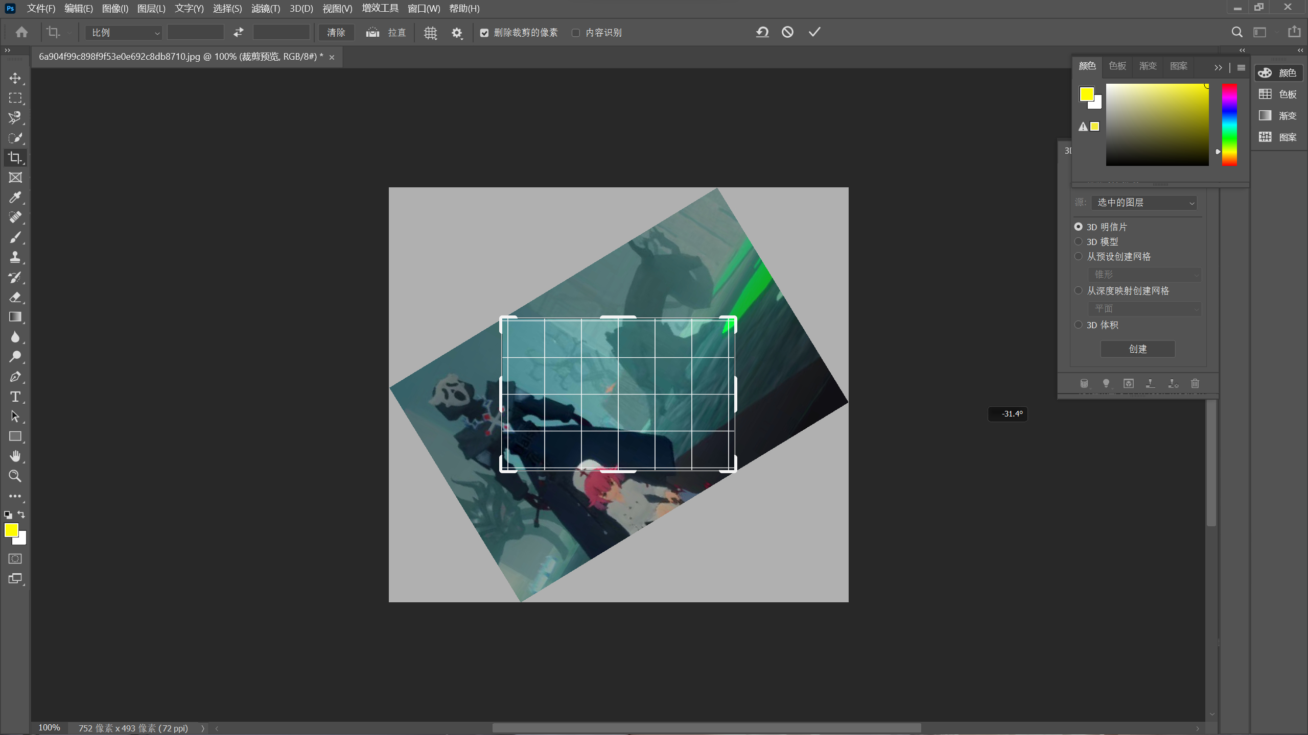Select 3D 体积 radio option
The height and width of the screenshot is (735, 1308).
point(1078,325)
